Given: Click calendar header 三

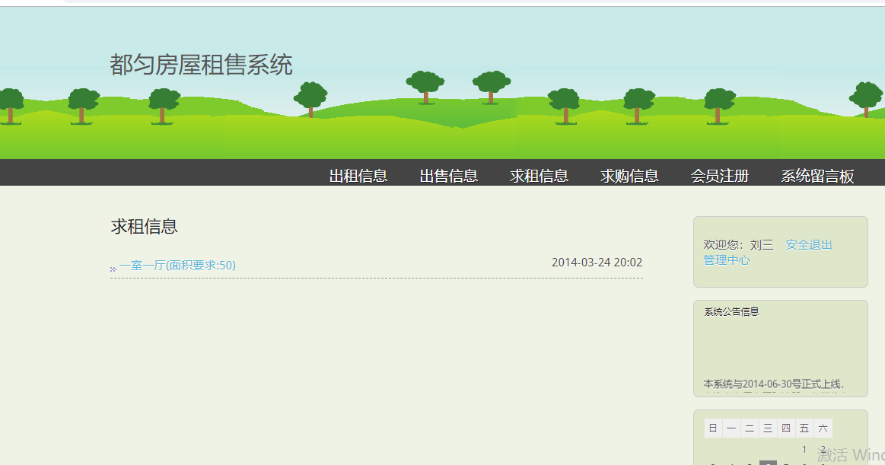Looking at the screenshot, I should coord(768,428).
